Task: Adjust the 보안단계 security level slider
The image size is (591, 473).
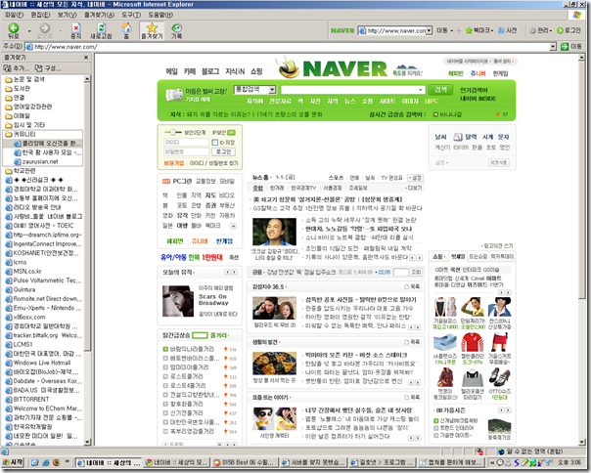Action: click(172, 132)
